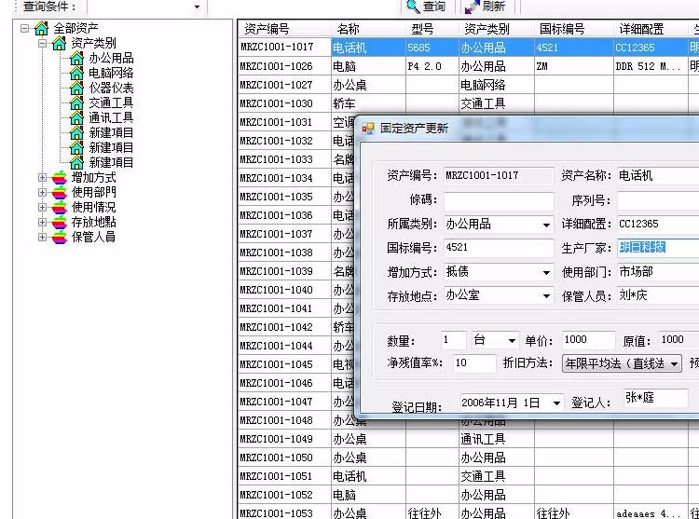This screenshot has height=519, width=699.
Task: Select the 新建項目 tree item under 通讯工具
Action: coord(111,132)
